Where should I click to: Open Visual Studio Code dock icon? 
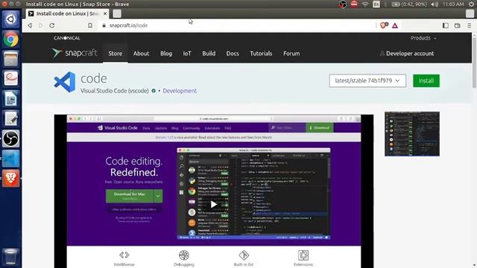coord(10,159)
